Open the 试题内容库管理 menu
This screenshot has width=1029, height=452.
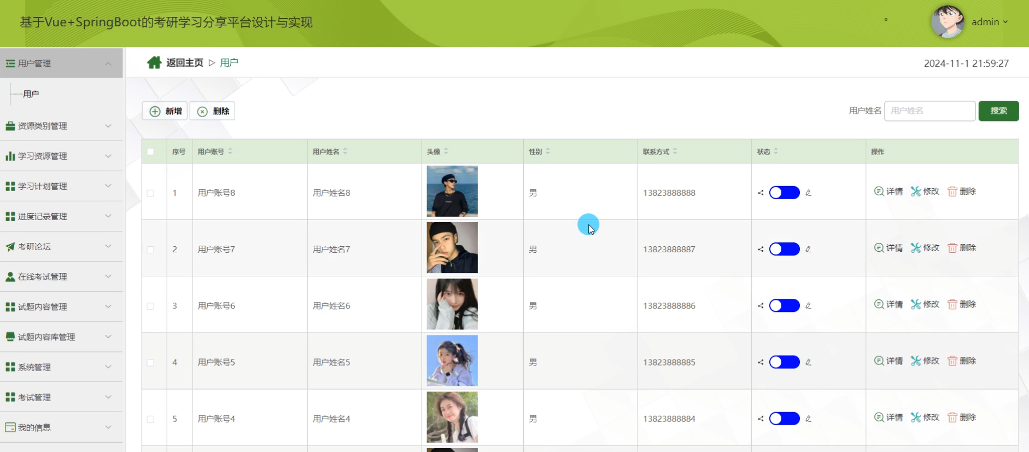point(61,337)
